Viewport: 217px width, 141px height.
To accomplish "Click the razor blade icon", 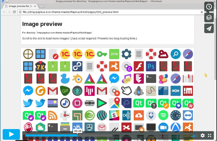I will pos(90,103).
